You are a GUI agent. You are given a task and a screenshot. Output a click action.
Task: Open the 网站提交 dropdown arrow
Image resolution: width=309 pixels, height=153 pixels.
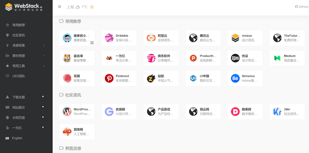pos(43,107)
